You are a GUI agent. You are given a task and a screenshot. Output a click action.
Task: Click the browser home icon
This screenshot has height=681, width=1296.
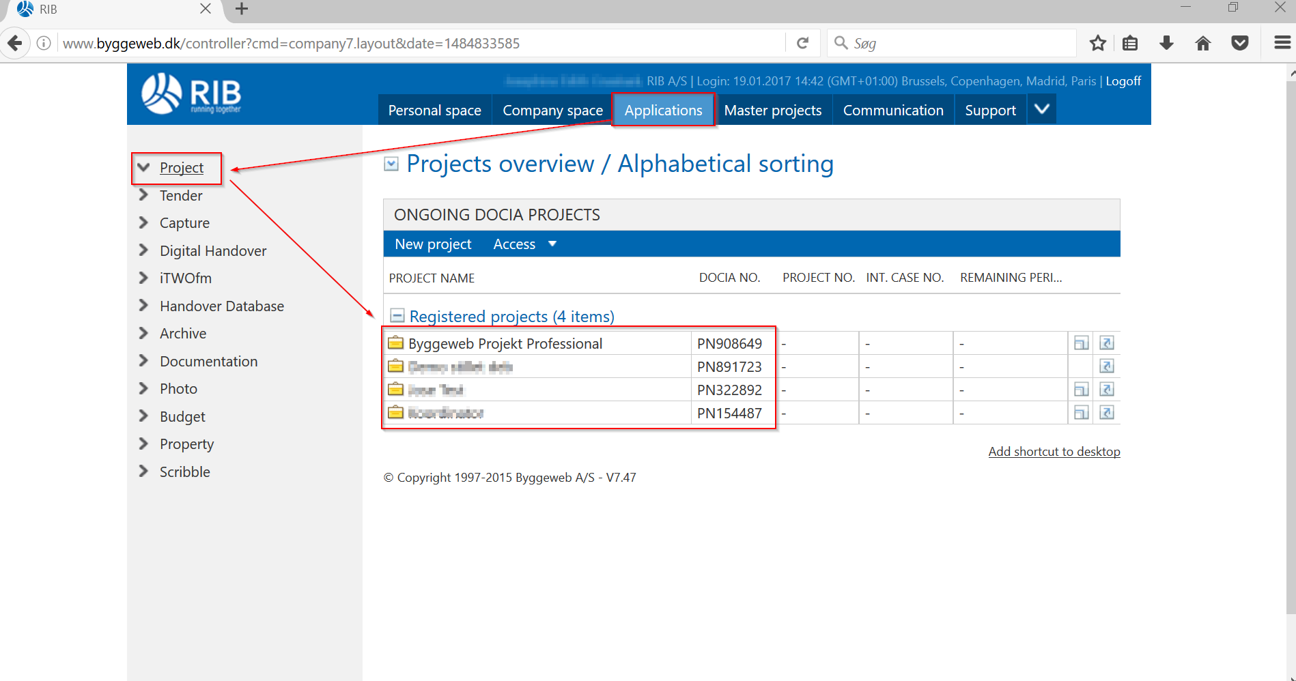[1203, 44]
